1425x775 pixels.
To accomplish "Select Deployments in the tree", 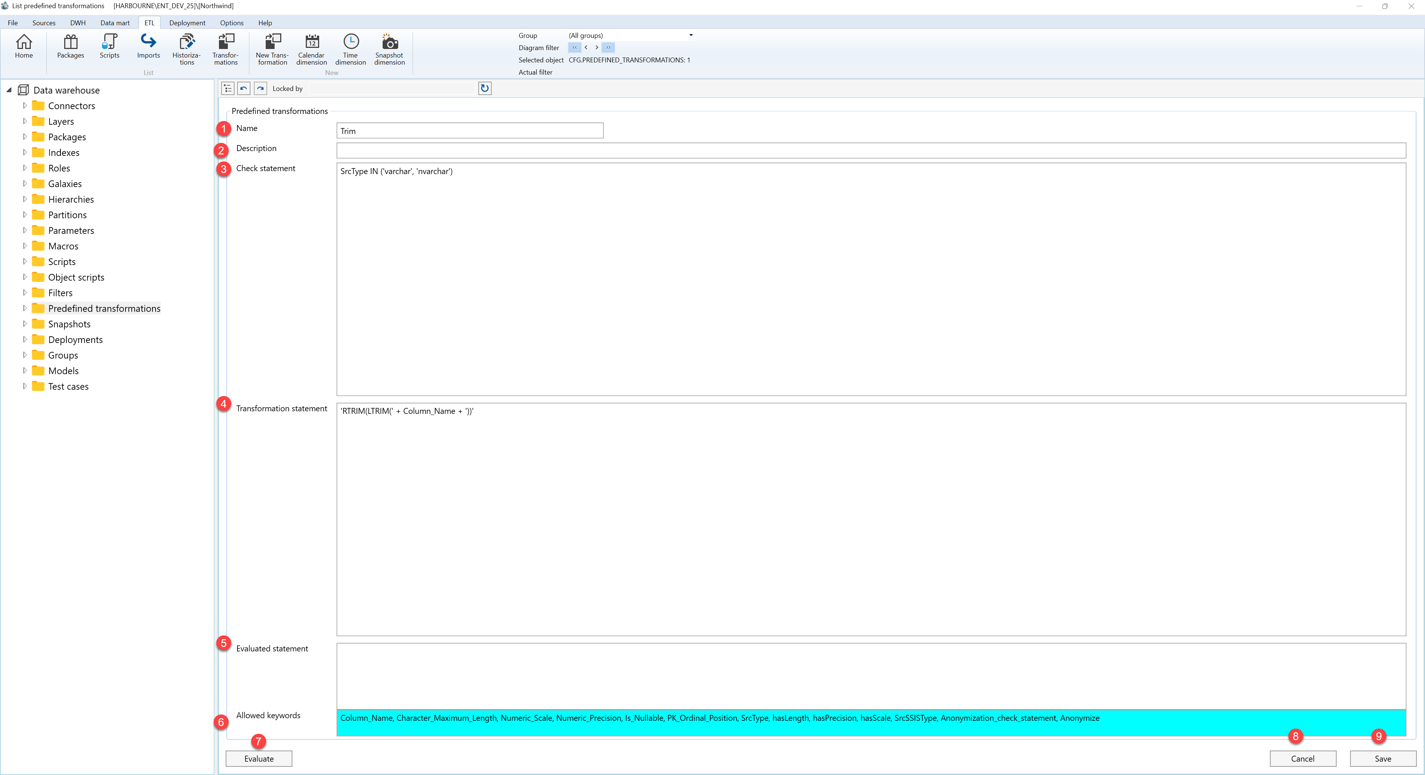I will [75, 340].
